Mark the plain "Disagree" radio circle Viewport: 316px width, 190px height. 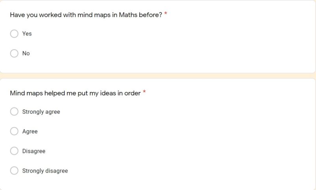(x=14, y=151)
